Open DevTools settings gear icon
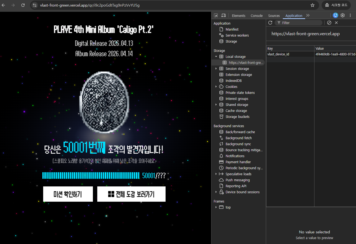This screenshot has height=244, width=356. (x=343, y=15)
